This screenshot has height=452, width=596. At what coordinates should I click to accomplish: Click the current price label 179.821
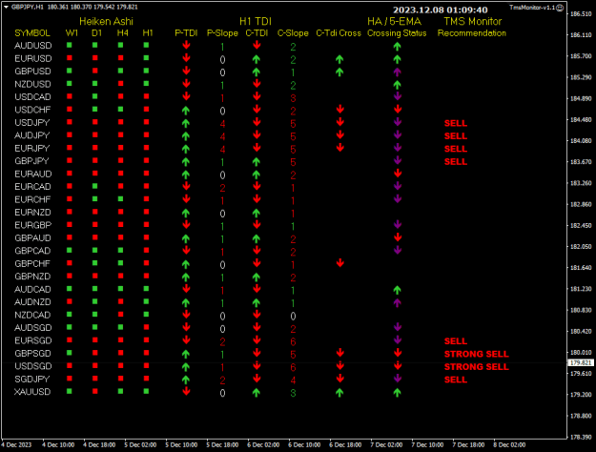click(x=581, y=362)
